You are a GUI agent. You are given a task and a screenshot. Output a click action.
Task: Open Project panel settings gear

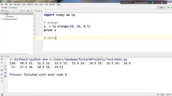28,11
